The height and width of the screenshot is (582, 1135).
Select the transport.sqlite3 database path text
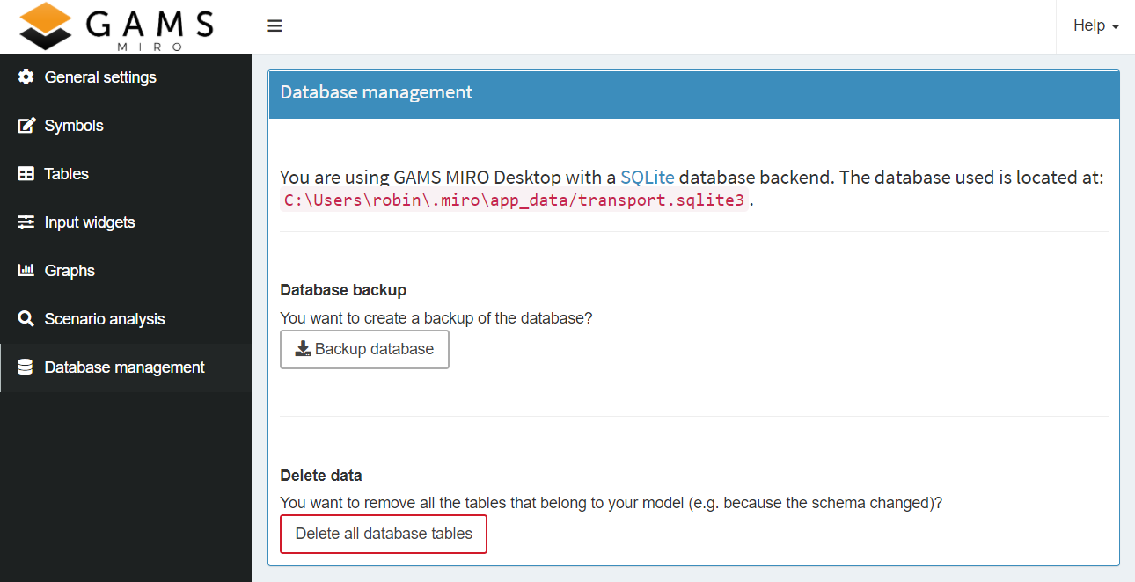pyautogui.click(x=513, y=200)
